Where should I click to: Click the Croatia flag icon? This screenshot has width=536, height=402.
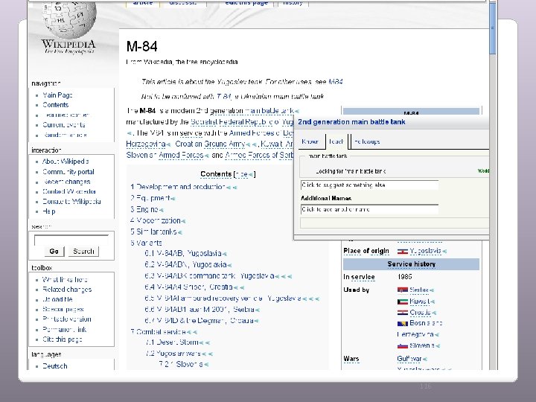(x=402, y=313)
